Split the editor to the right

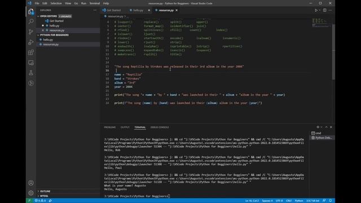[325, 10]
